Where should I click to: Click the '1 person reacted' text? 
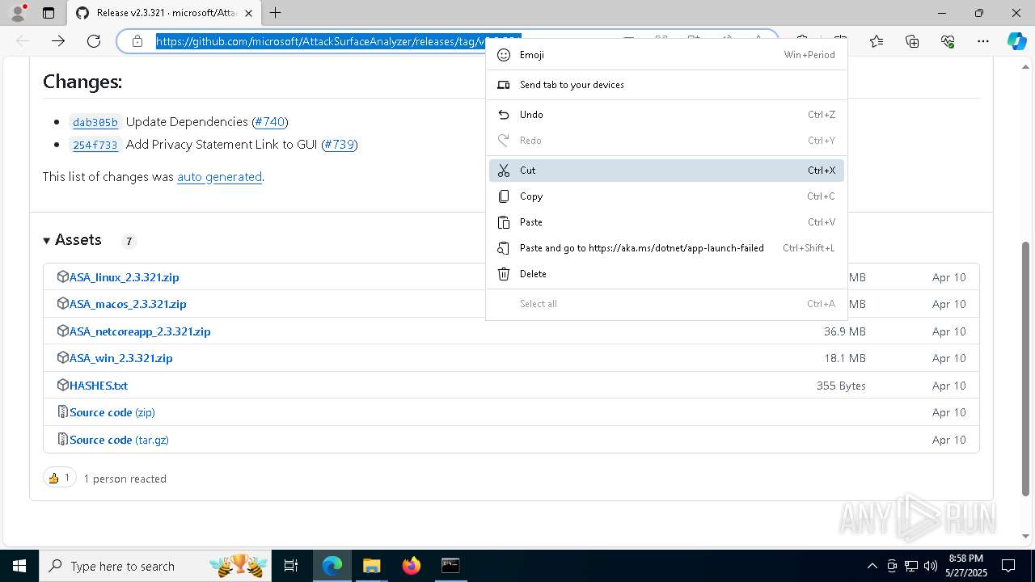[125, 479]
